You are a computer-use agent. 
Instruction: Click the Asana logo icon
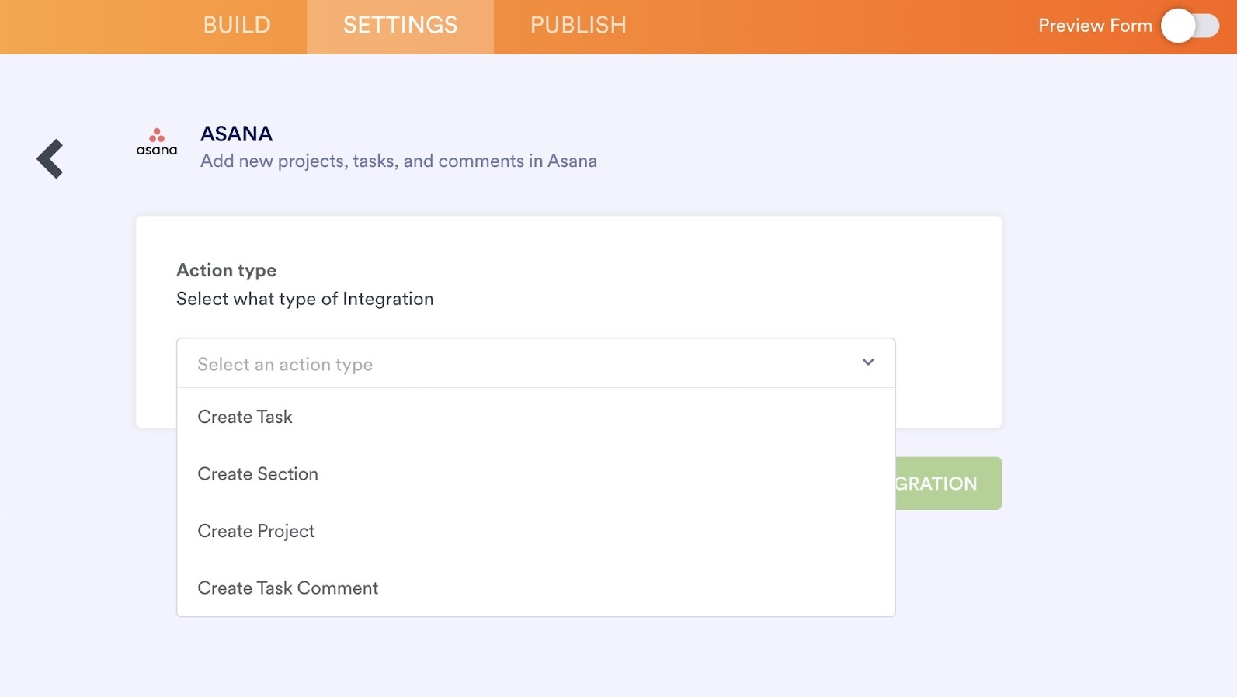(157, 142)
